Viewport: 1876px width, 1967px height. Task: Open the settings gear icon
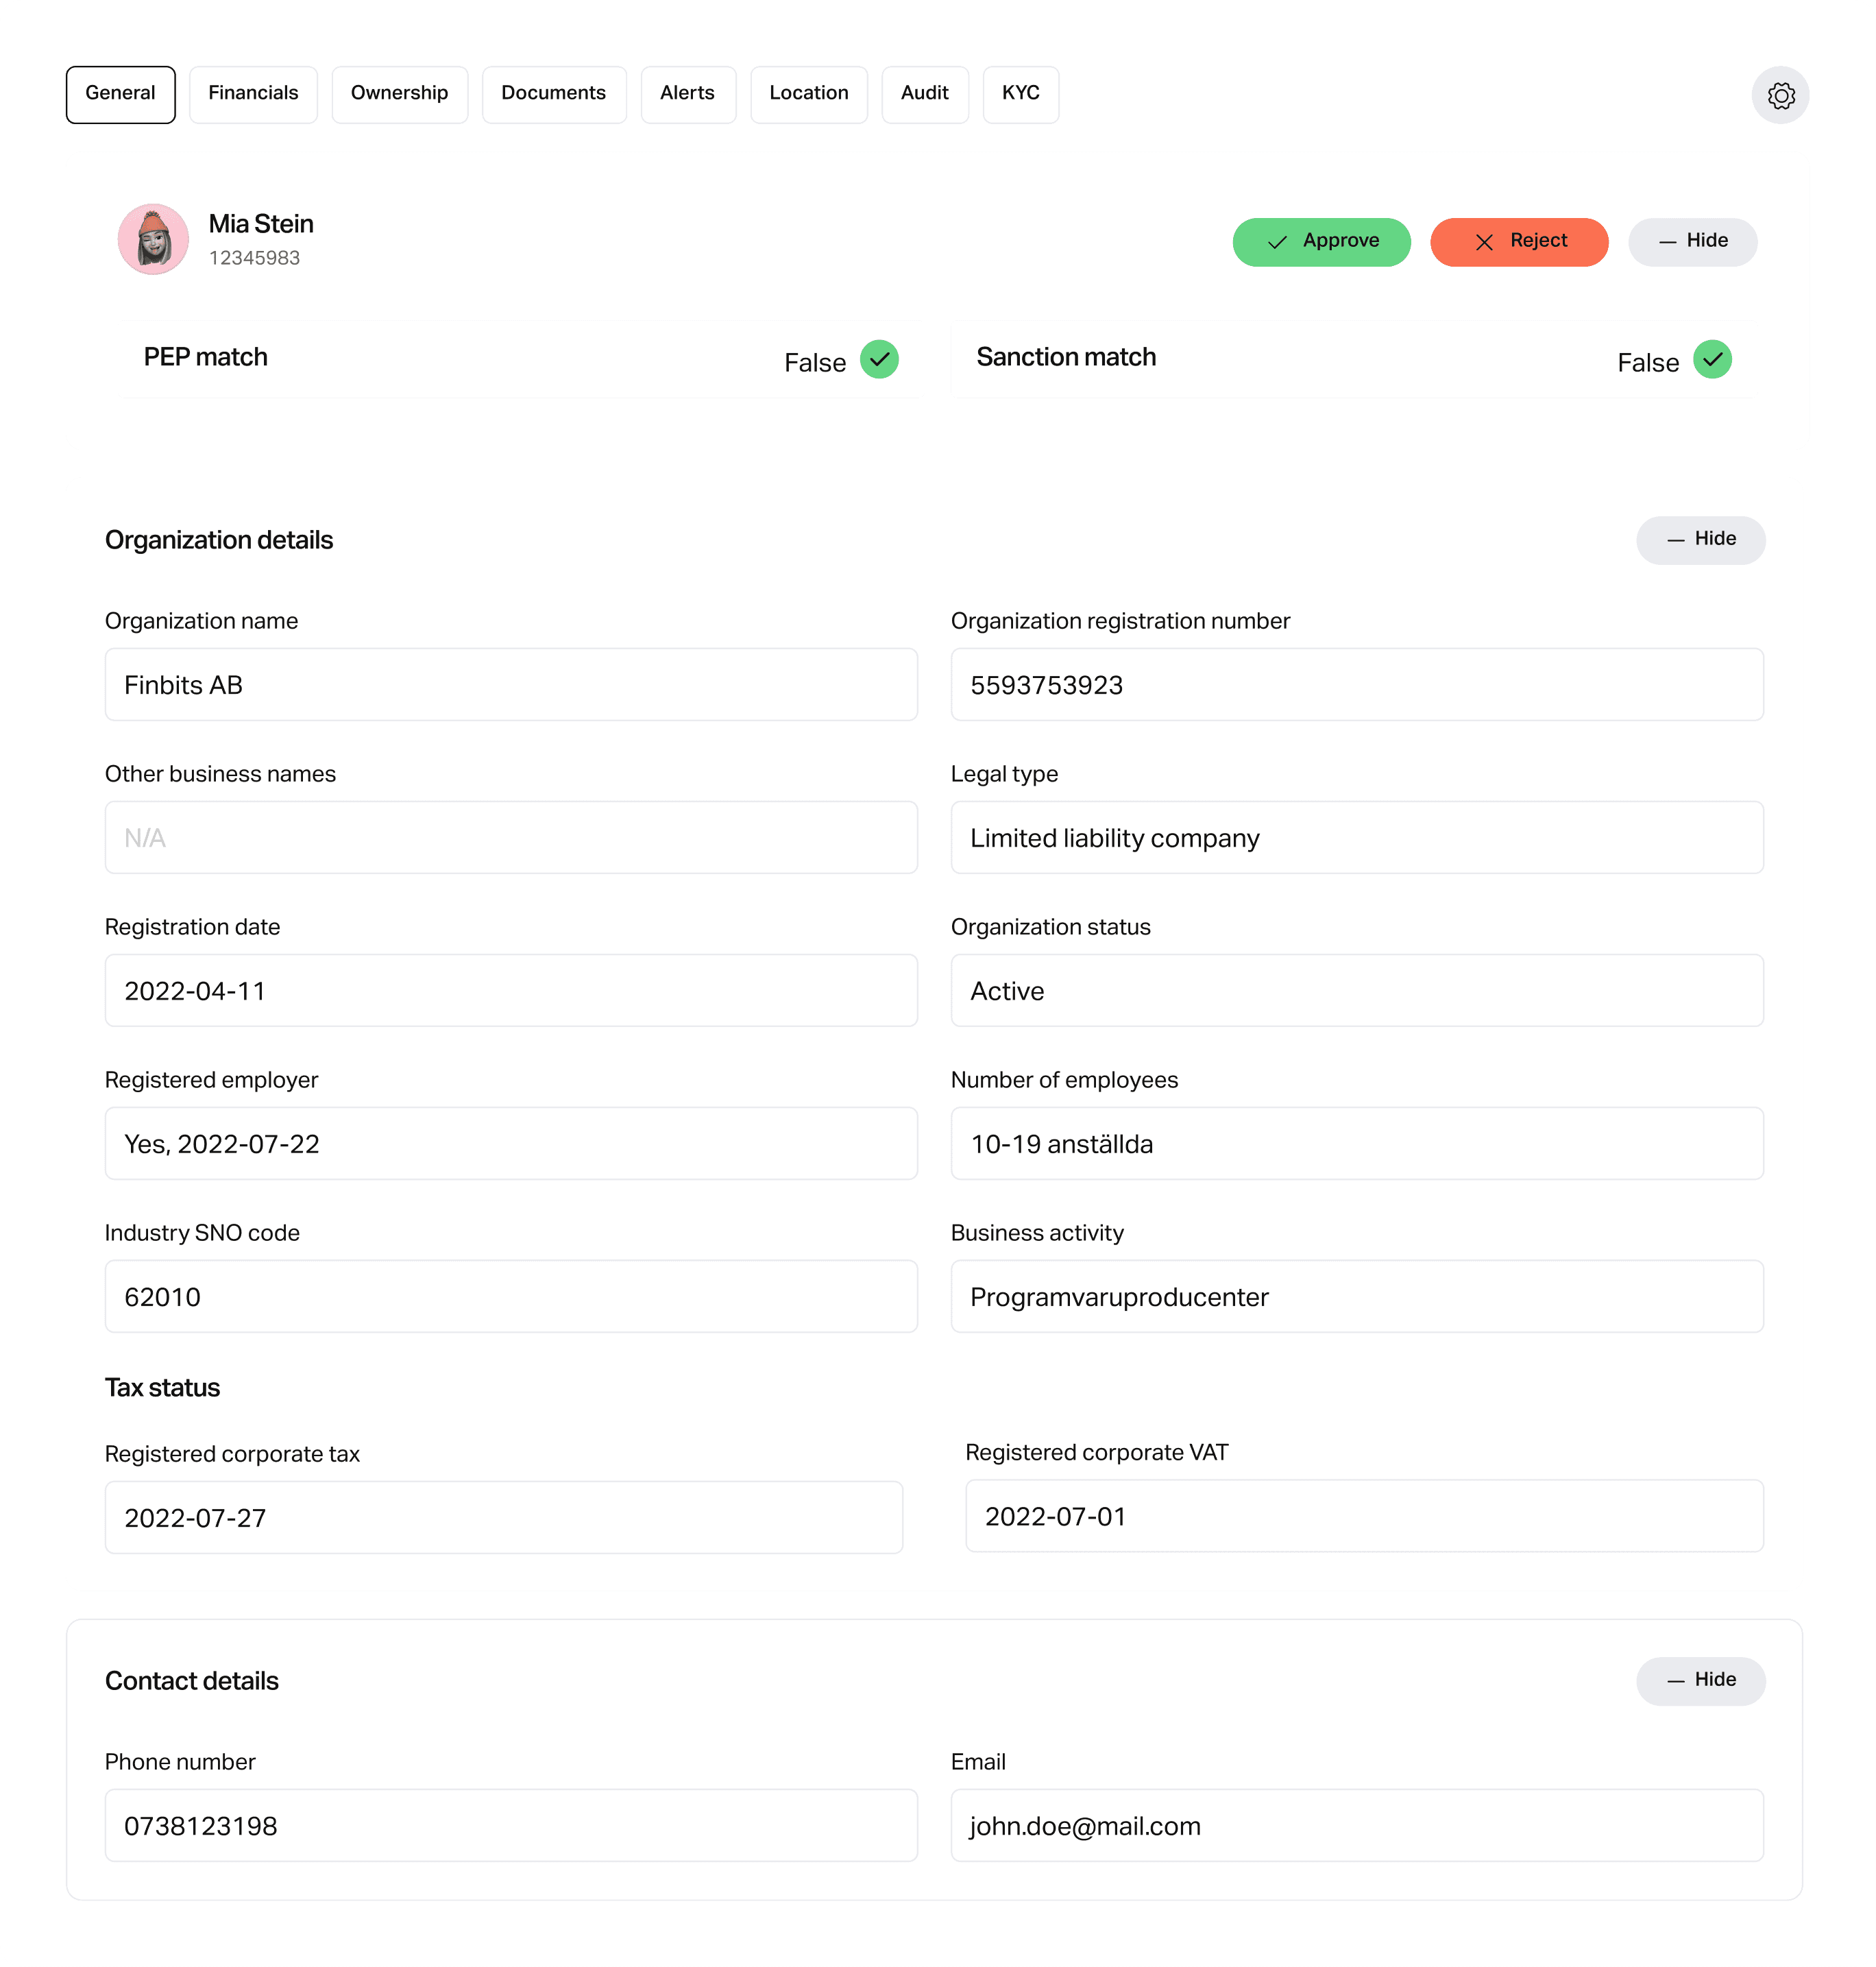coord(1780,95)
